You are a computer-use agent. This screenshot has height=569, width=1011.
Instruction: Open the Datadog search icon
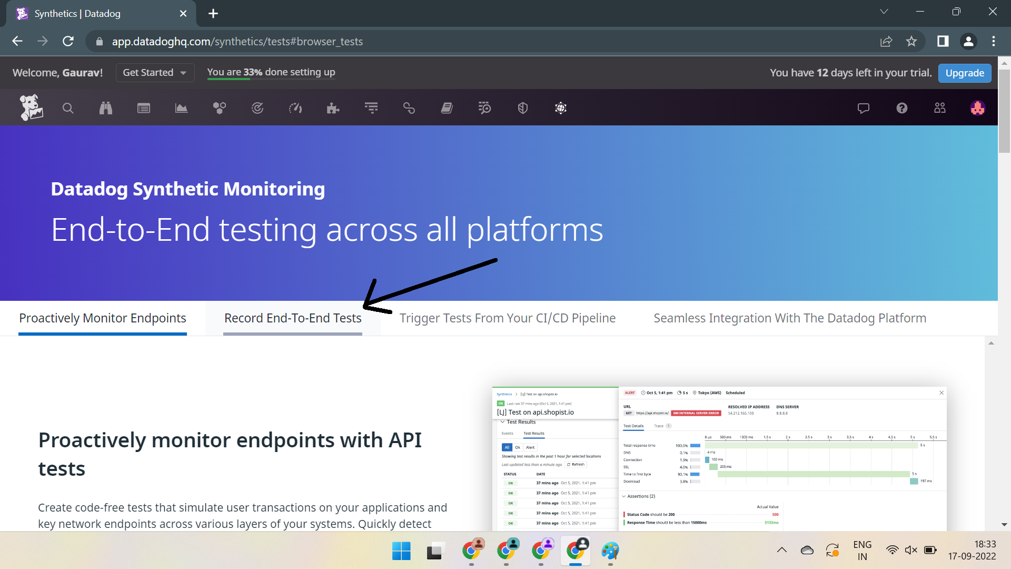point(68,108)
